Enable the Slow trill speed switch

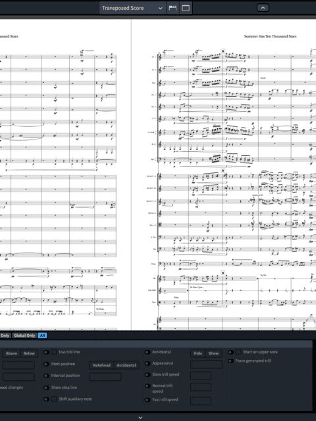(x=147, y=374)
